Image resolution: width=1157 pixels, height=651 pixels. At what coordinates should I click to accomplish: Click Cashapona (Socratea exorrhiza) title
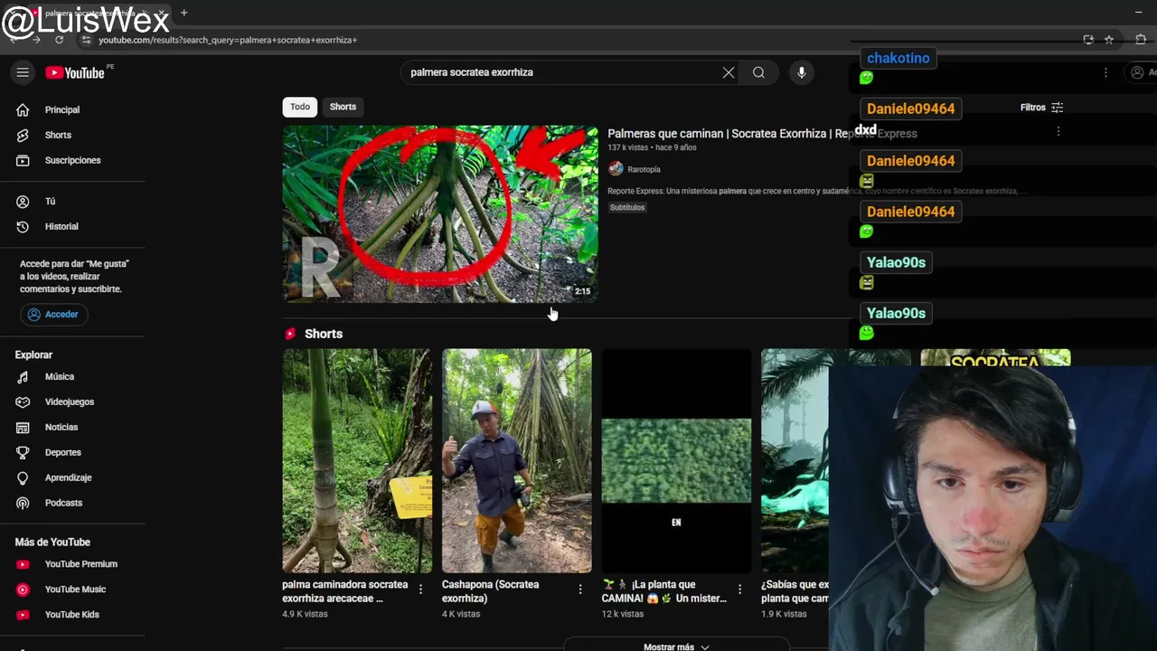click(490, 591)
